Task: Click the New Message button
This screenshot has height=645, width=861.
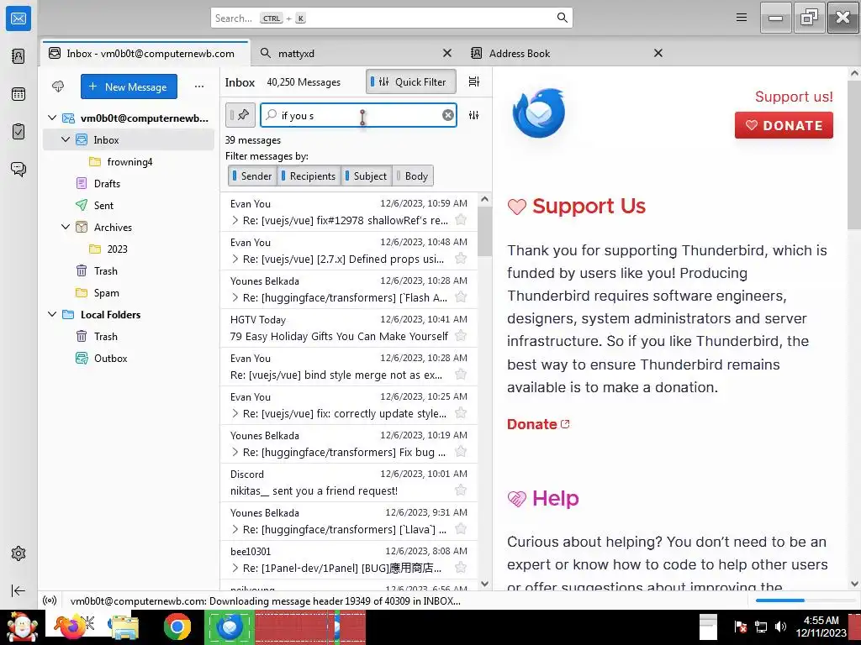Action: [129, 87]
